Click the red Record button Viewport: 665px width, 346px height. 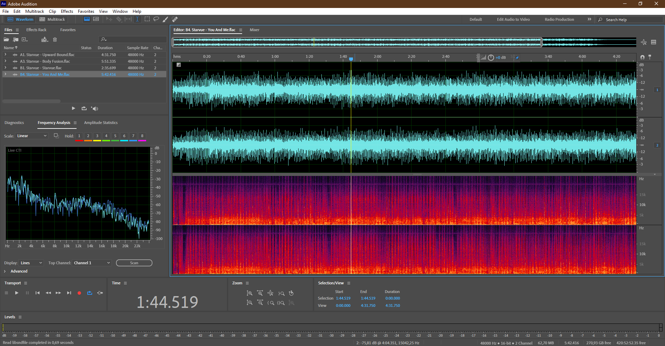(x=79, y=293)
